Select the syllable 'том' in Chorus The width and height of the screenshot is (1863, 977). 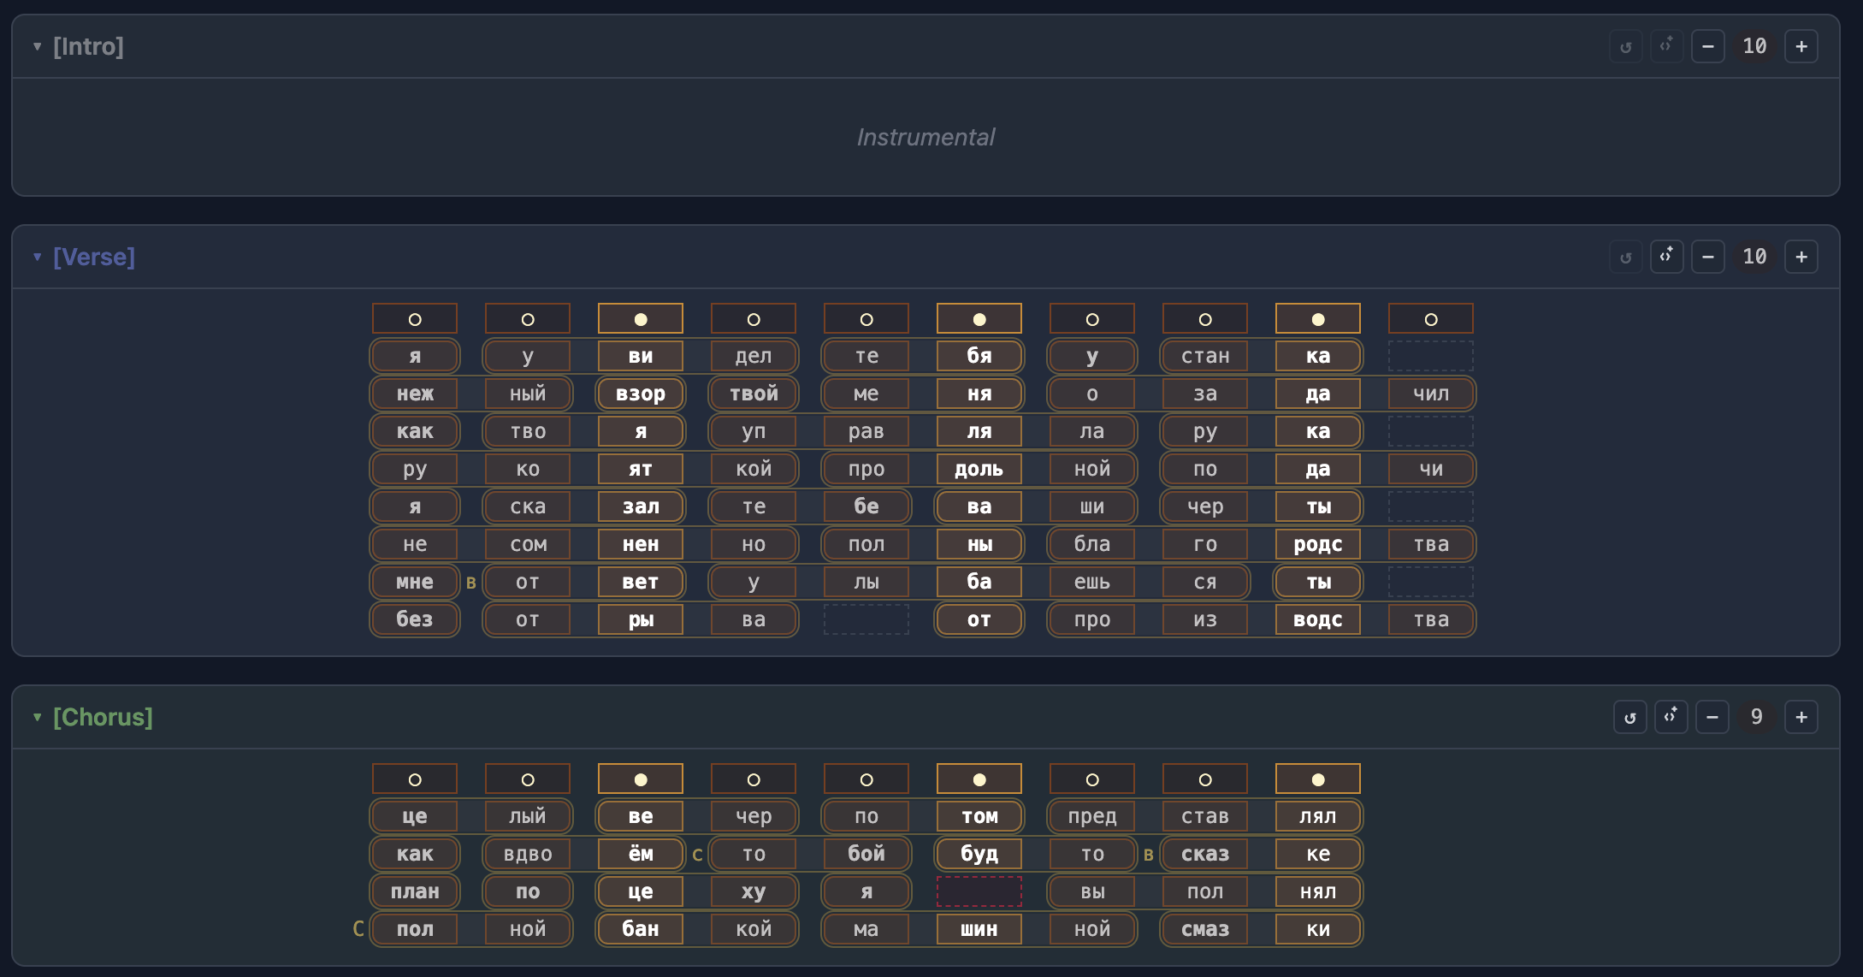(979, 816)
